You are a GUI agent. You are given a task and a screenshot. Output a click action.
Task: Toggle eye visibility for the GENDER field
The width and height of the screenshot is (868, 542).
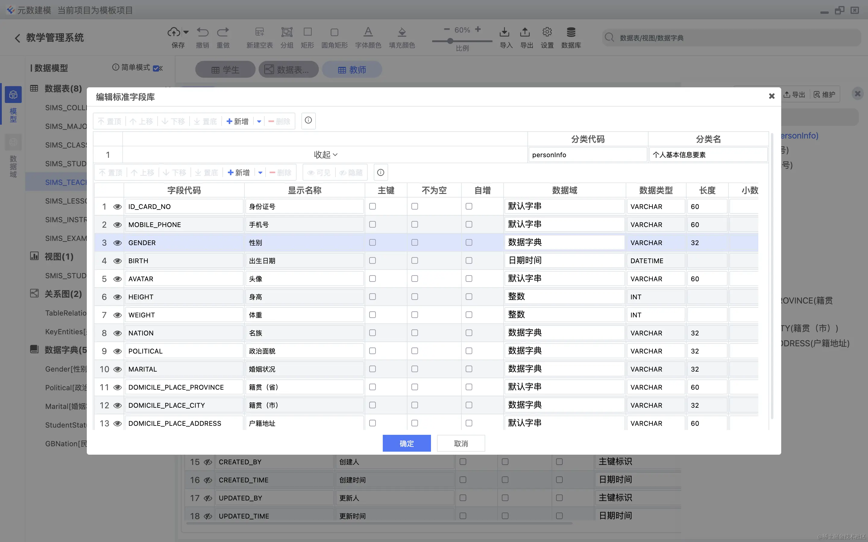(x=117, y=243)
